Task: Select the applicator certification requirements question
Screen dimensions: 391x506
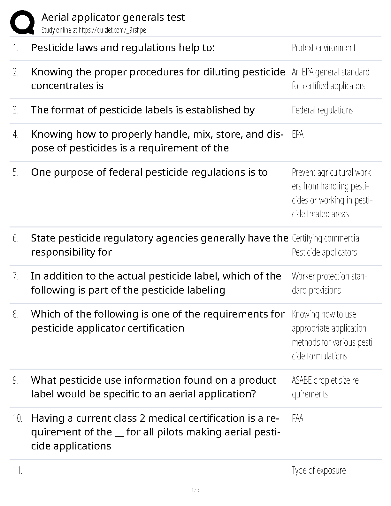Action: (157, 321)
